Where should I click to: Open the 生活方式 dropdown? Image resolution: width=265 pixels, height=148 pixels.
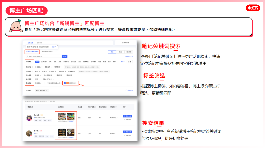coord(53,72)
